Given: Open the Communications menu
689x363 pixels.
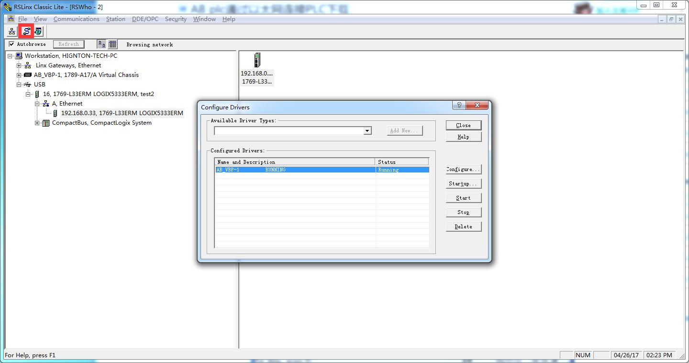Looking at the screenshot, I should (76, 19).
